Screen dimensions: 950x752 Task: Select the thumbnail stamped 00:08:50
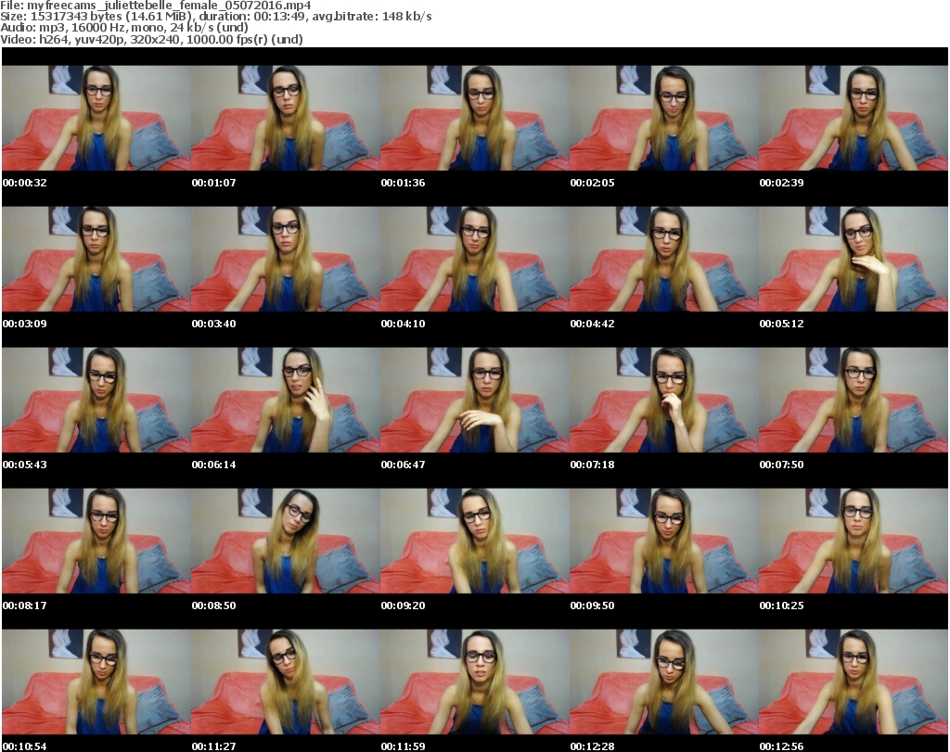[286, 541]
